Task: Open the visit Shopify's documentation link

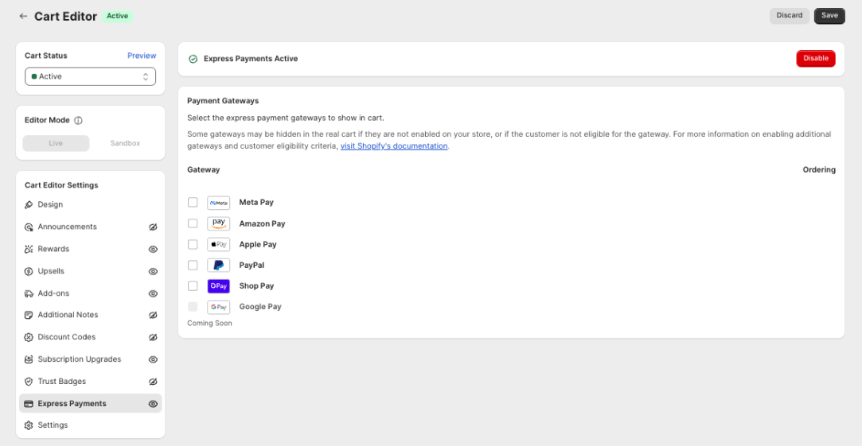Action: pyautogui.click(x=394, y=146)
